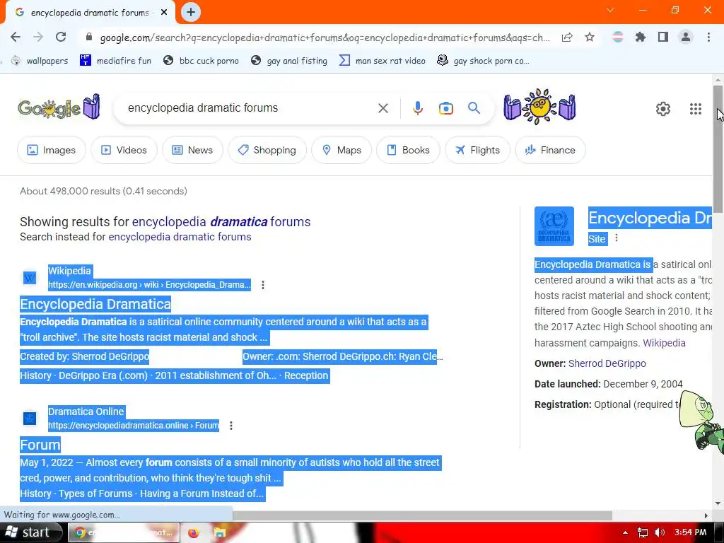Open the Finance filter

(550, 150)
